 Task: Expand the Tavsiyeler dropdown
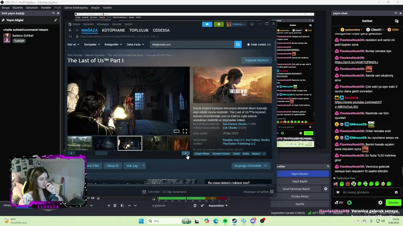tap(92, 45)
